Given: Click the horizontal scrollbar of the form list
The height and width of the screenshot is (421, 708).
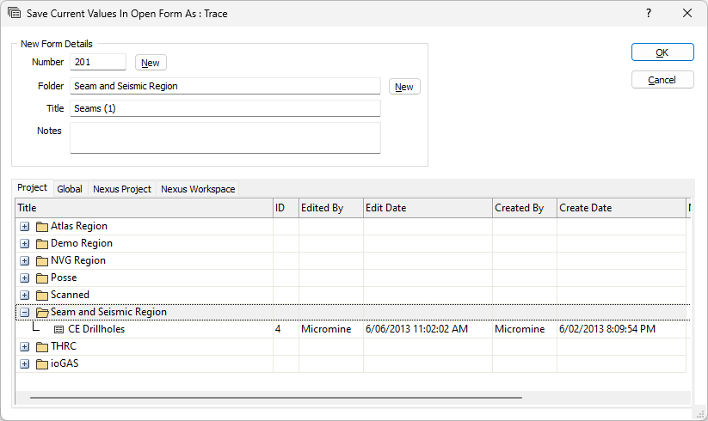Looking at the screenshot, I should pyautogui.click(x=275, y=398).
